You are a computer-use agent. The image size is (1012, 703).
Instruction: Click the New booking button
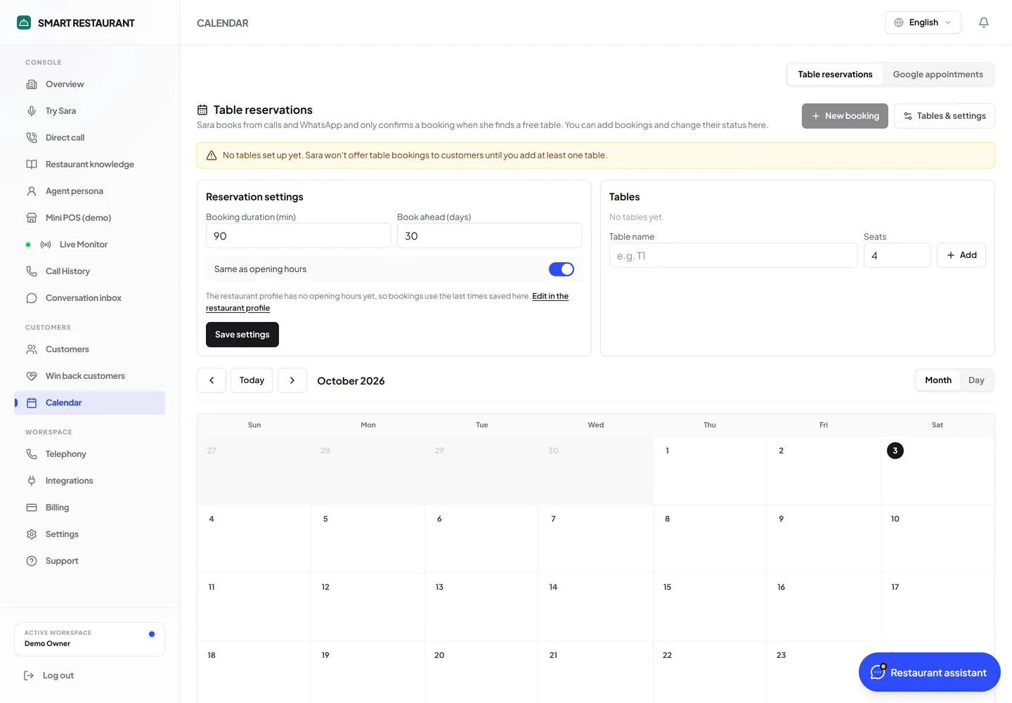click(845, 116)
